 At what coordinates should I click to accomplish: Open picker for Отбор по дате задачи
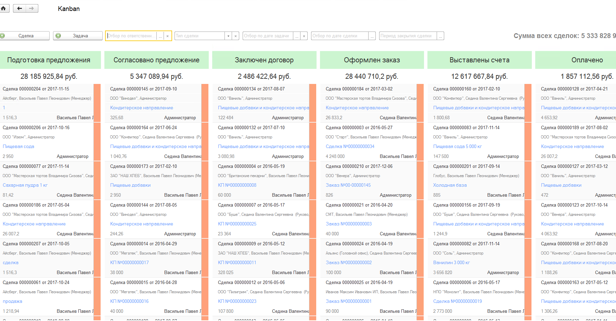297,36
